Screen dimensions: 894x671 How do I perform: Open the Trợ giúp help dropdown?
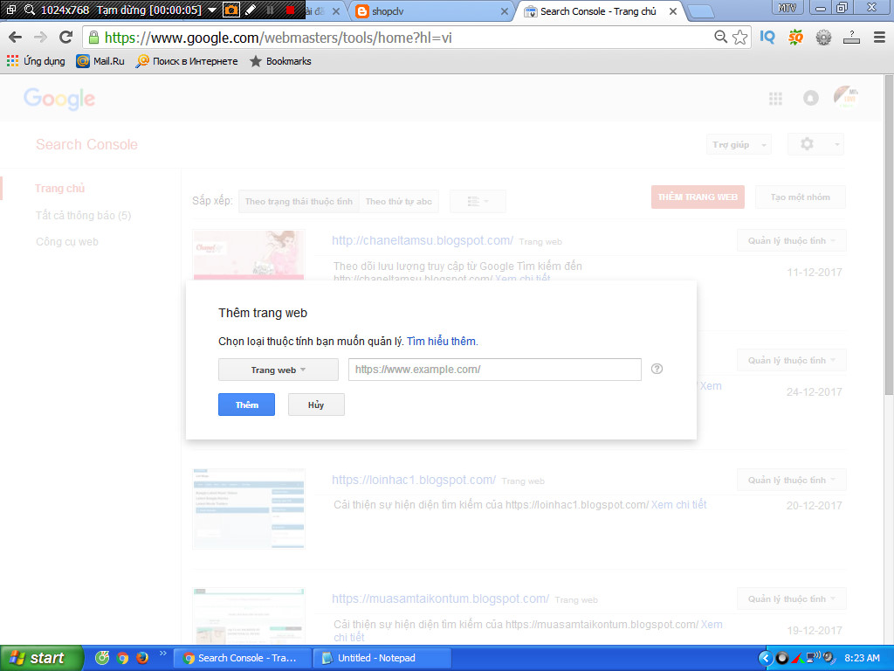tap(739, 144)
